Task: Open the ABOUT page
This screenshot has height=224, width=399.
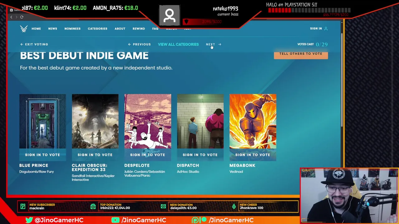Action: coord(120,29)
